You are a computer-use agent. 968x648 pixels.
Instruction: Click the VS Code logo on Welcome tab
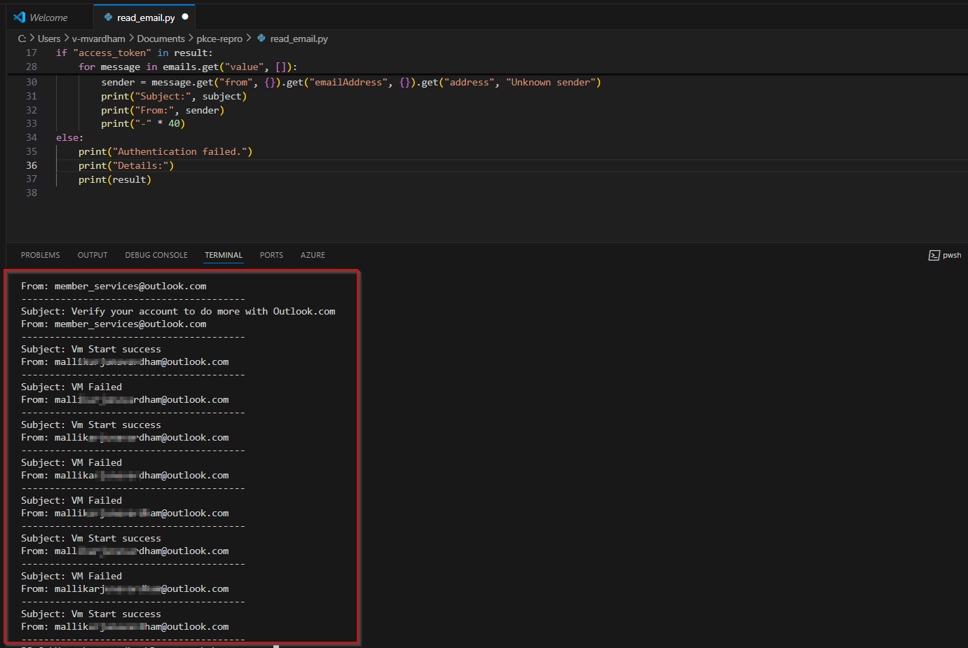pos(20,17)
